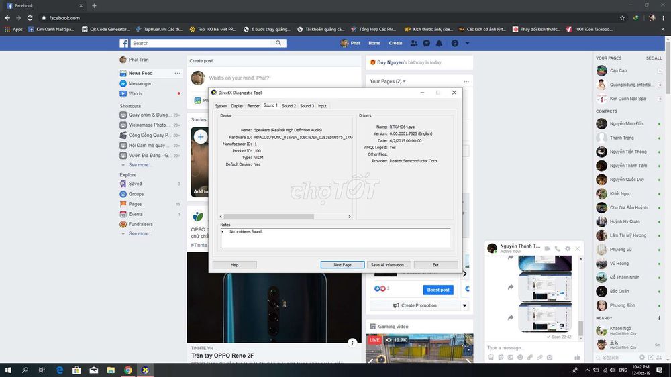Switch to the System tab in DirectX tool
This screenshot has width=671, height=377.
(x=221, y=106)
